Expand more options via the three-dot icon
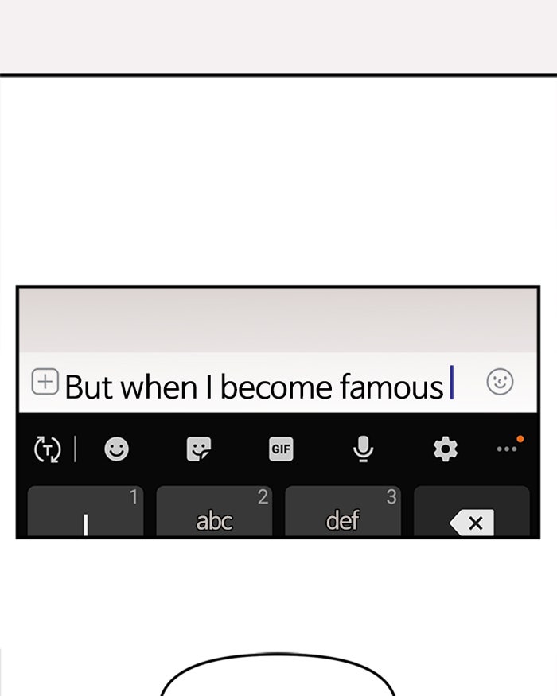Viewport: 557px width, 696px height. pos(507,449)
